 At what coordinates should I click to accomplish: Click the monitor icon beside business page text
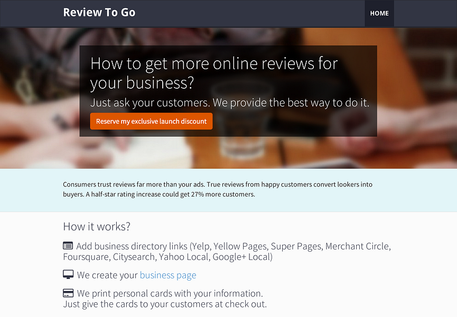68,274
